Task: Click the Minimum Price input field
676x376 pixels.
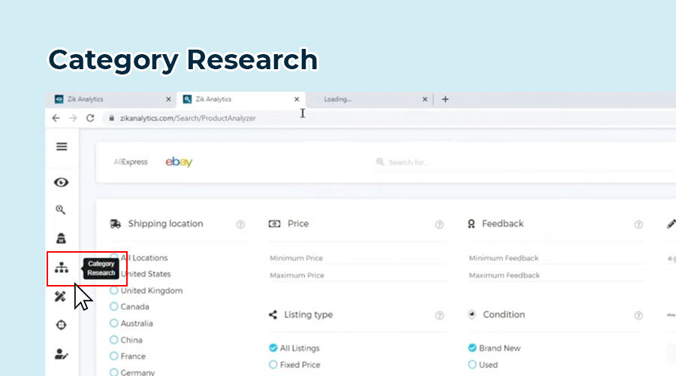Action: pos(353,258)
